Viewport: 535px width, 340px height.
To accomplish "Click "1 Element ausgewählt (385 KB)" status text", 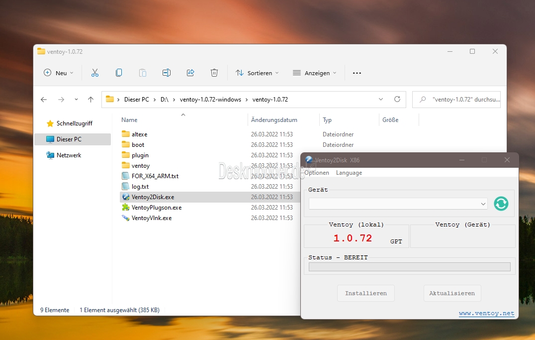I will (x=119, y=310).
